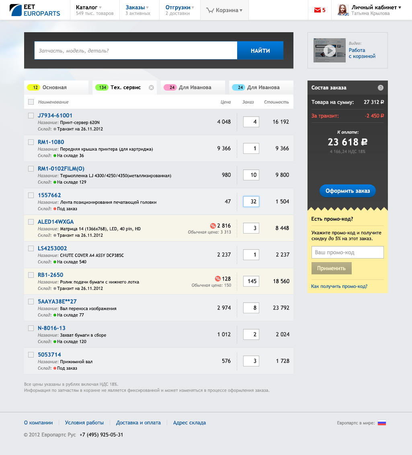Open the red mail messages icon

point(318,10)
